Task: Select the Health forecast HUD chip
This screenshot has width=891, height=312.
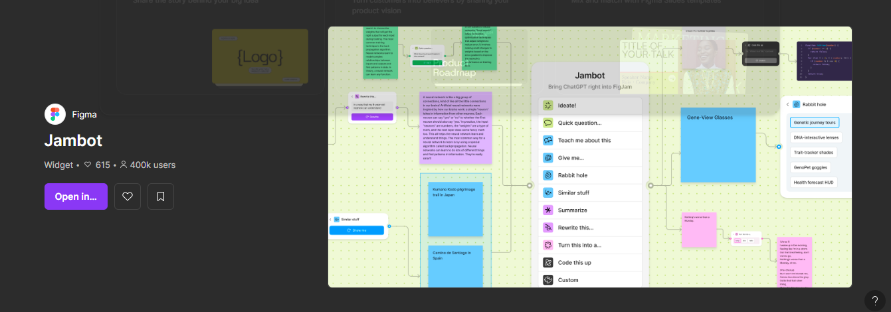Action: 814,182
